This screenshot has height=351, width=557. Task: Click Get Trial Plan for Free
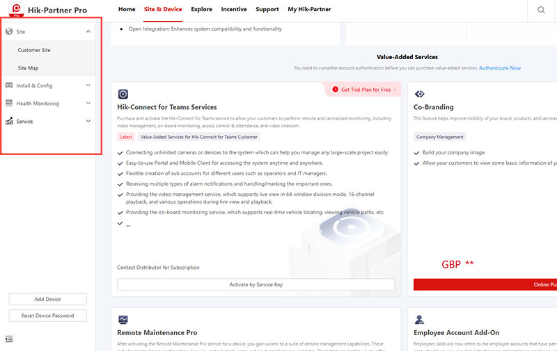(x=366, y=90)
